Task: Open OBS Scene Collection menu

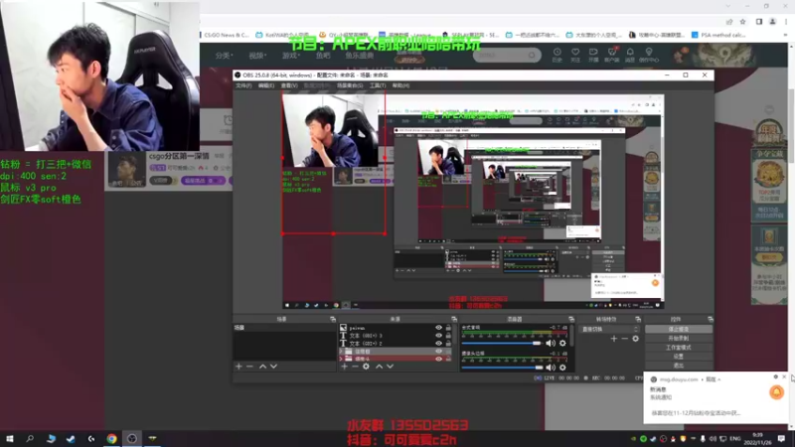Action: point(350,85)
